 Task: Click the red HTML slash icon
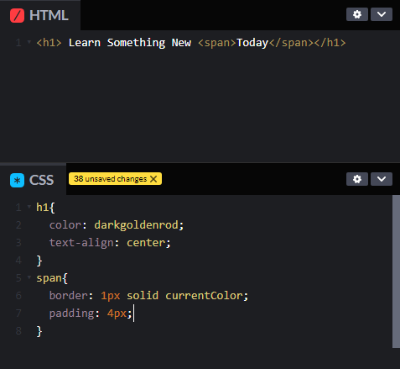click(x=17, y=15)
